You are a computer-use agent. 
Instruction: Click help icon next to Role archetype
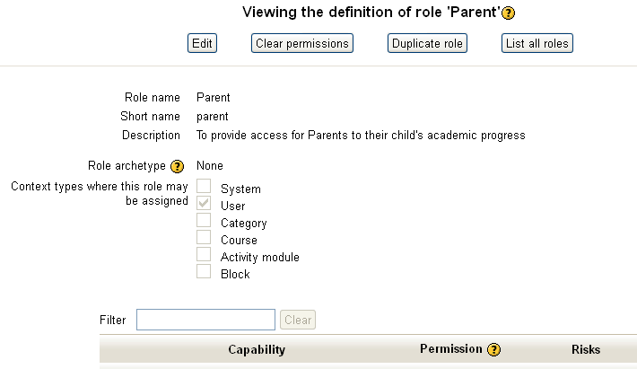[177, 166]
